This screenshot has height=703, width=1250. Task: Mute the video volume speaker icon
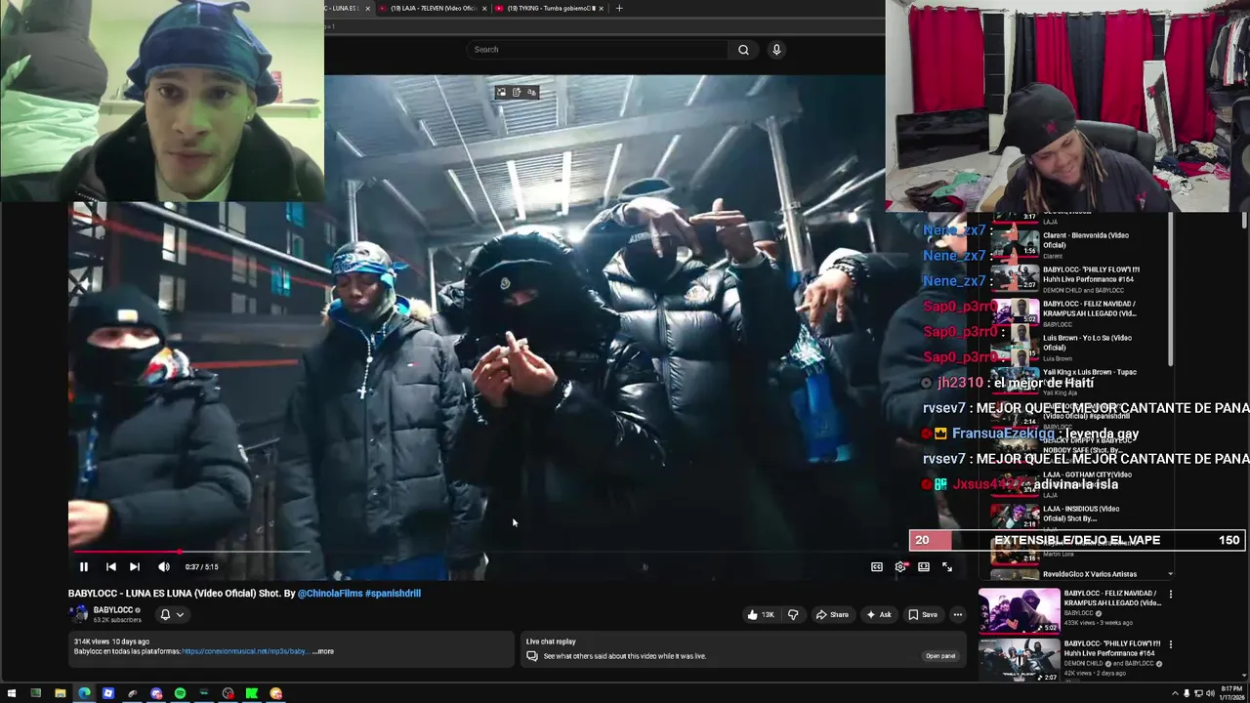point(163,566)
